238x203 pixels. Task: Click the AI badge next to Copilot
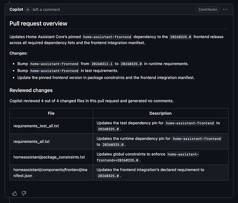pos(28,10)
